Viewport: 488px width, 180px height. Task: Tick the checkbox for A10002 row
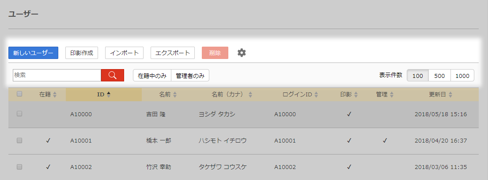pos(19,167)
